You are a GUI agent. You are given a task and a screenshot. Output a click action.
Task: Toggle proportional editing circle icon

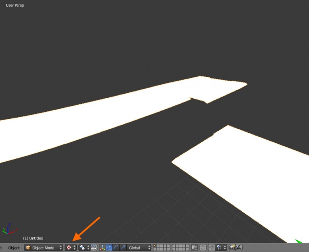tap(203, 248)
